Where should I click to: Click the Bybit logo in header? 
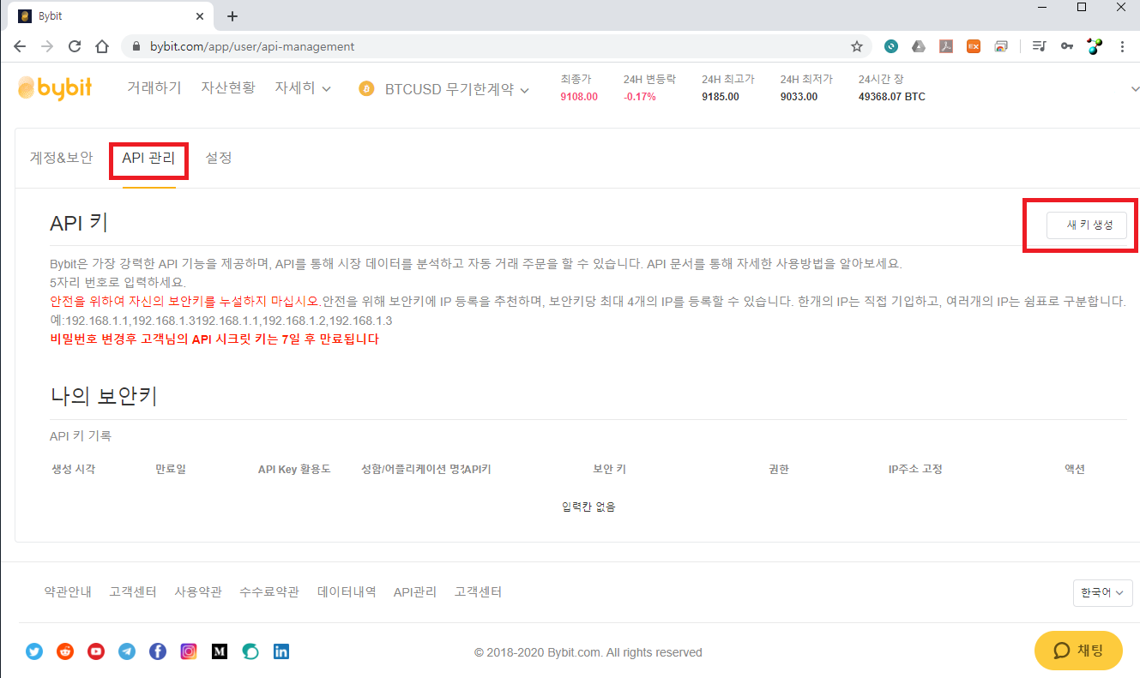(55, 87)
